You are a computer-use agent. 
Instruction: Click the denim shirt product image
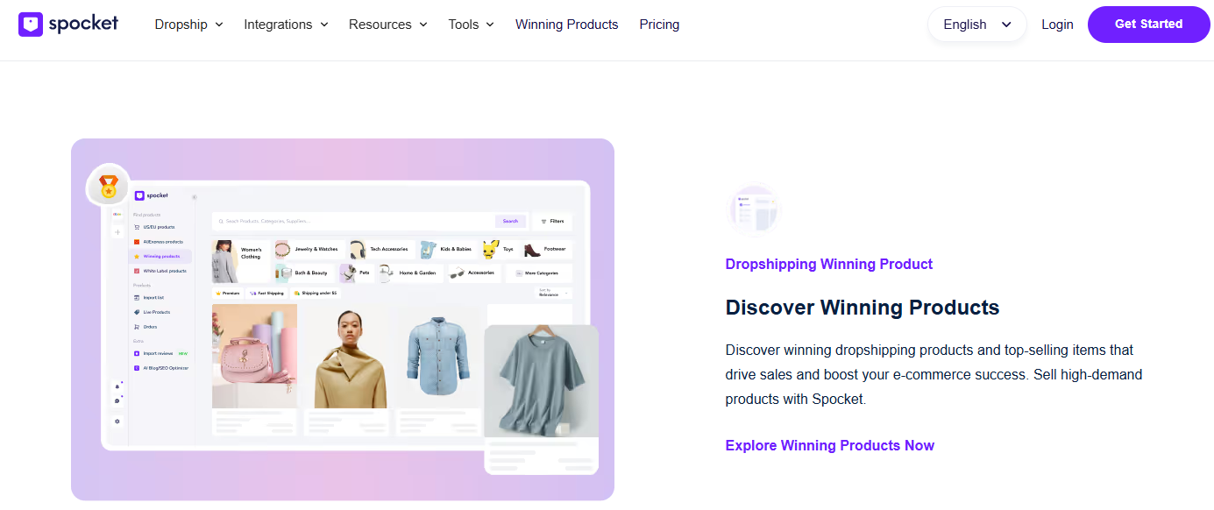coord(437,356)
